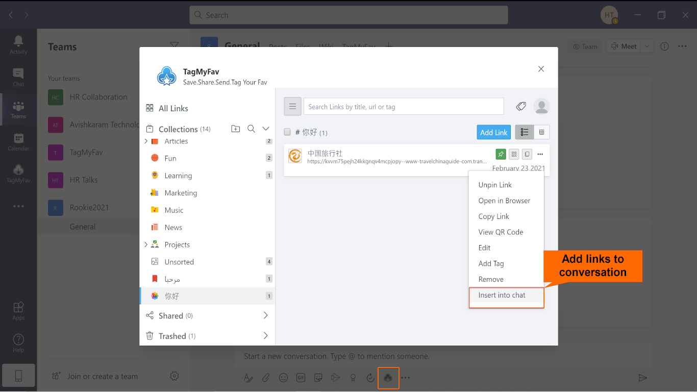Collapse the Collections section chevron
Image resolution: width=697 pixels, height=392 pixels.
pos(265,129)
